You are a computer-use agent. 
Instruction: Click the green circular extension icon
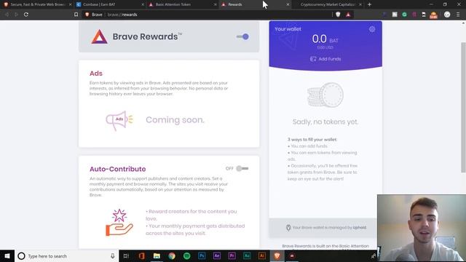click(405, 15)
